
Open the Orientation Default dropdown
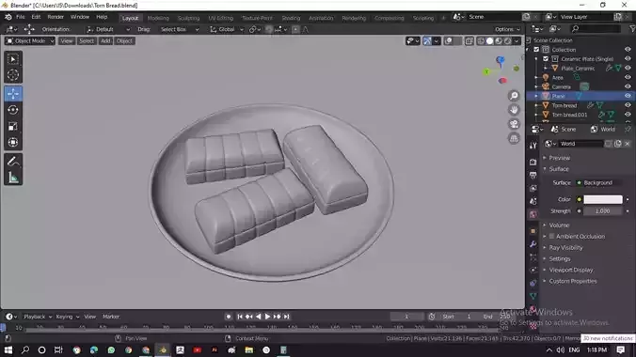pyautogui.click(x=108, y=29)
